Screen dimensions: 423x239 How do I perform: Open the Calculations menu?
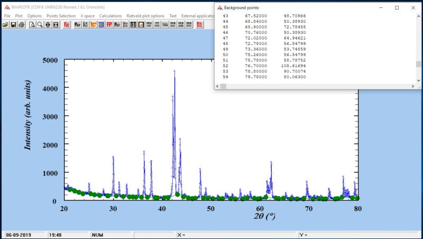click(x=111, y=16)
